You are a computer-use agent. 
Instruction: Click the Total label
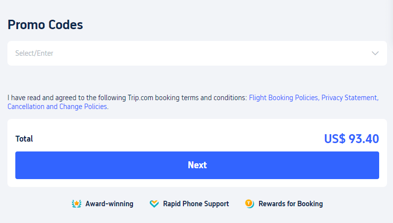click(24, 139)
